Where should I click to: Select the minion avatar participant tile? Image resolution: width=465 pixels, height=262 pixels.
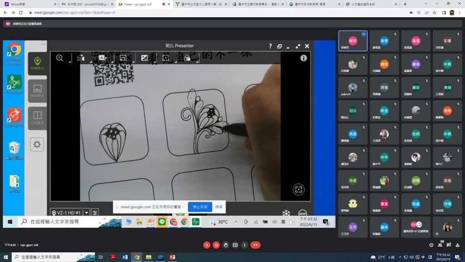click(353, 204)
